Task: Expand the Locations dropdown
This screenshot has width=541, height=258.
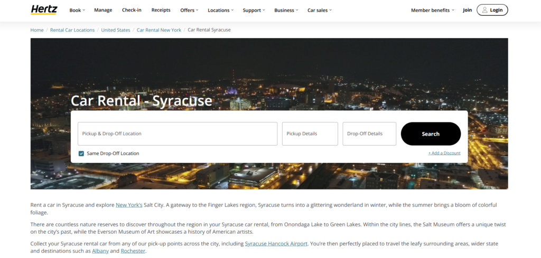Action: 220,11
